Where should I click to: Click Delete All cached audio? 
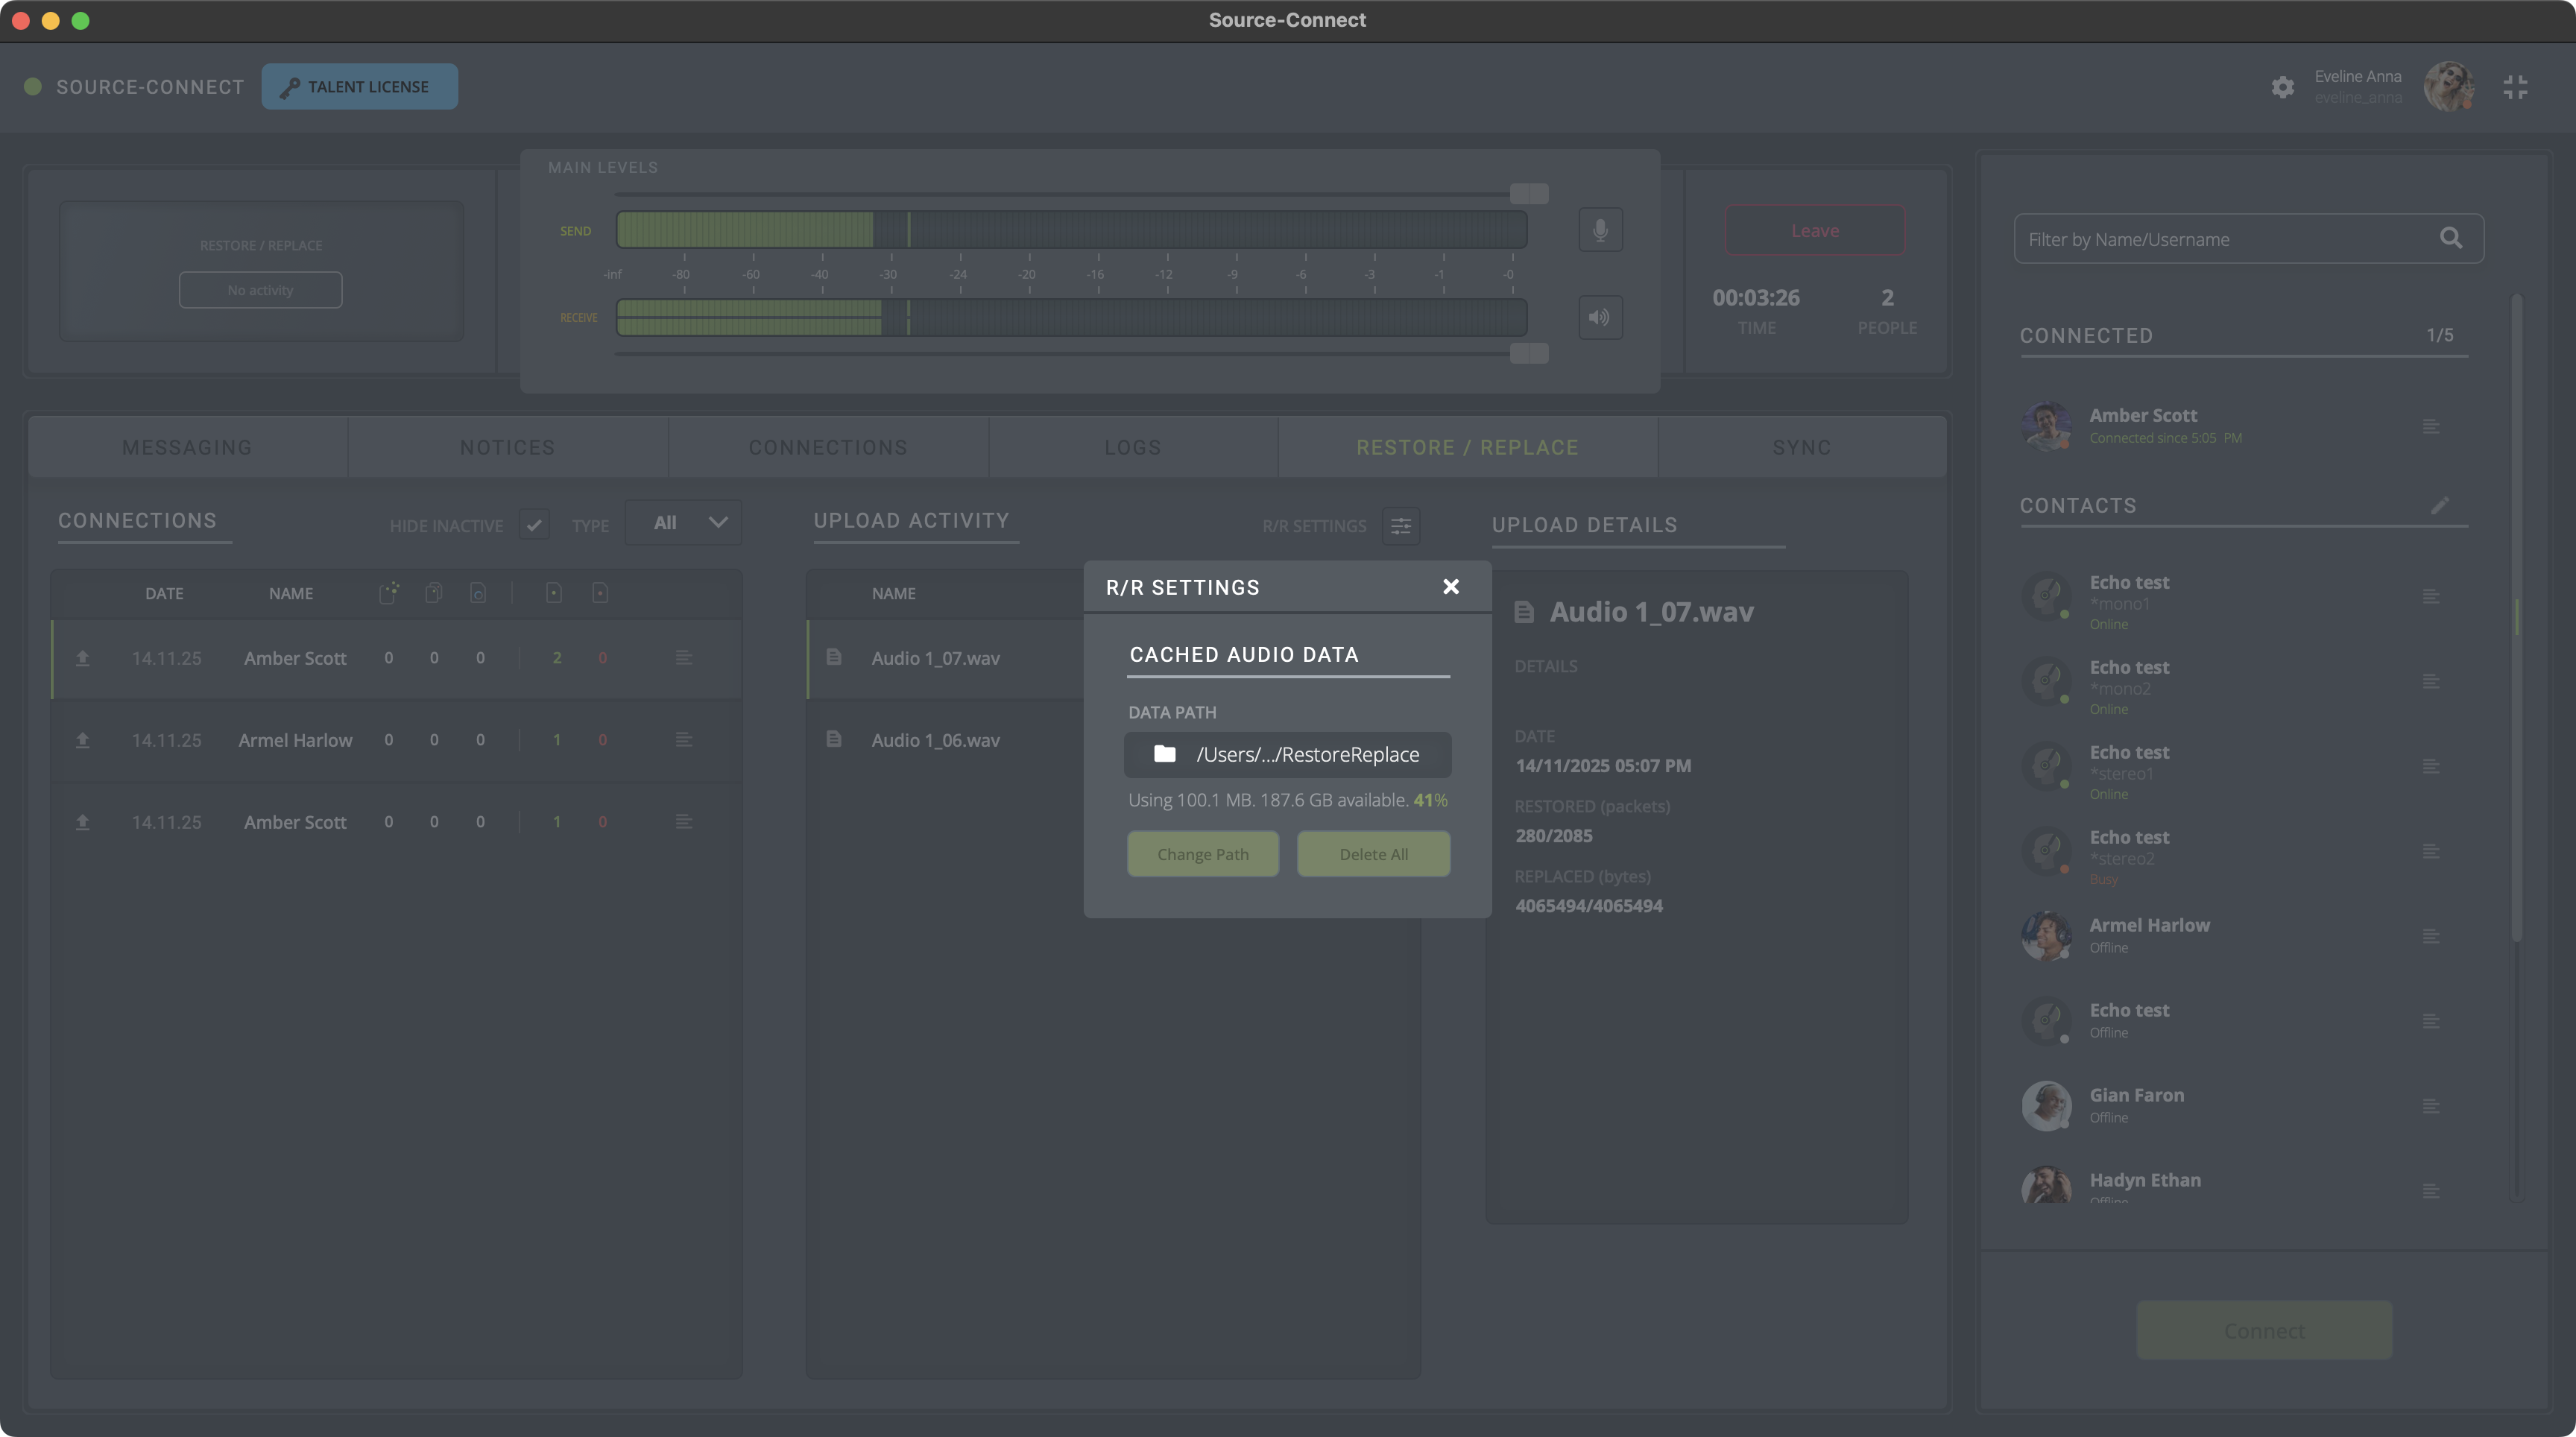[x=1373, y=854]
